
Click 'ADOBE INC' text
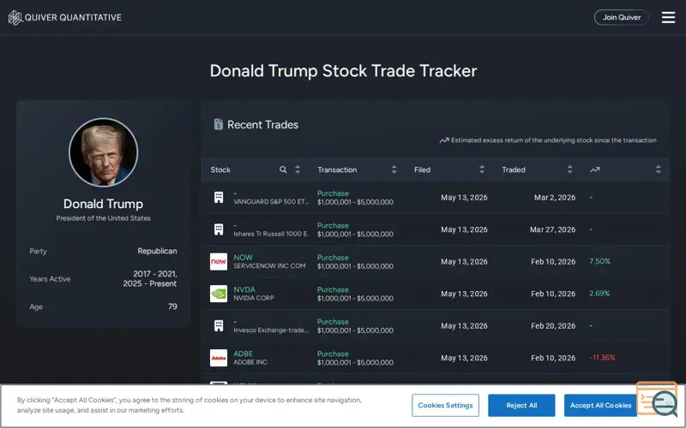(250, 362)
